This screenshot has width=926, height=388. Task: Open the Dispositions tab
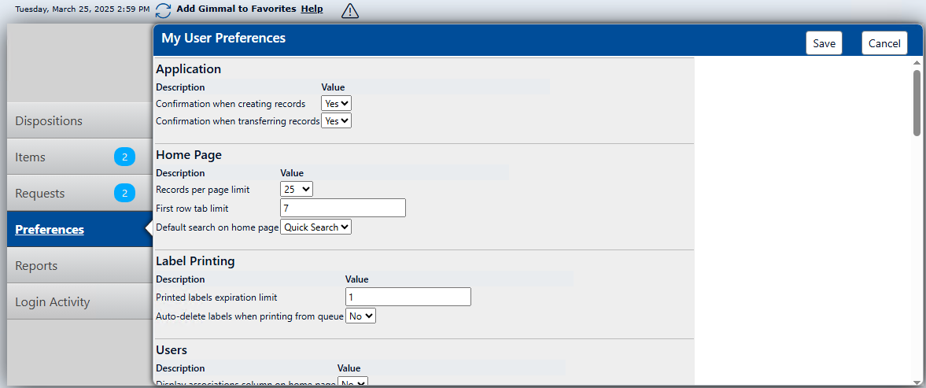click(49, 121)
